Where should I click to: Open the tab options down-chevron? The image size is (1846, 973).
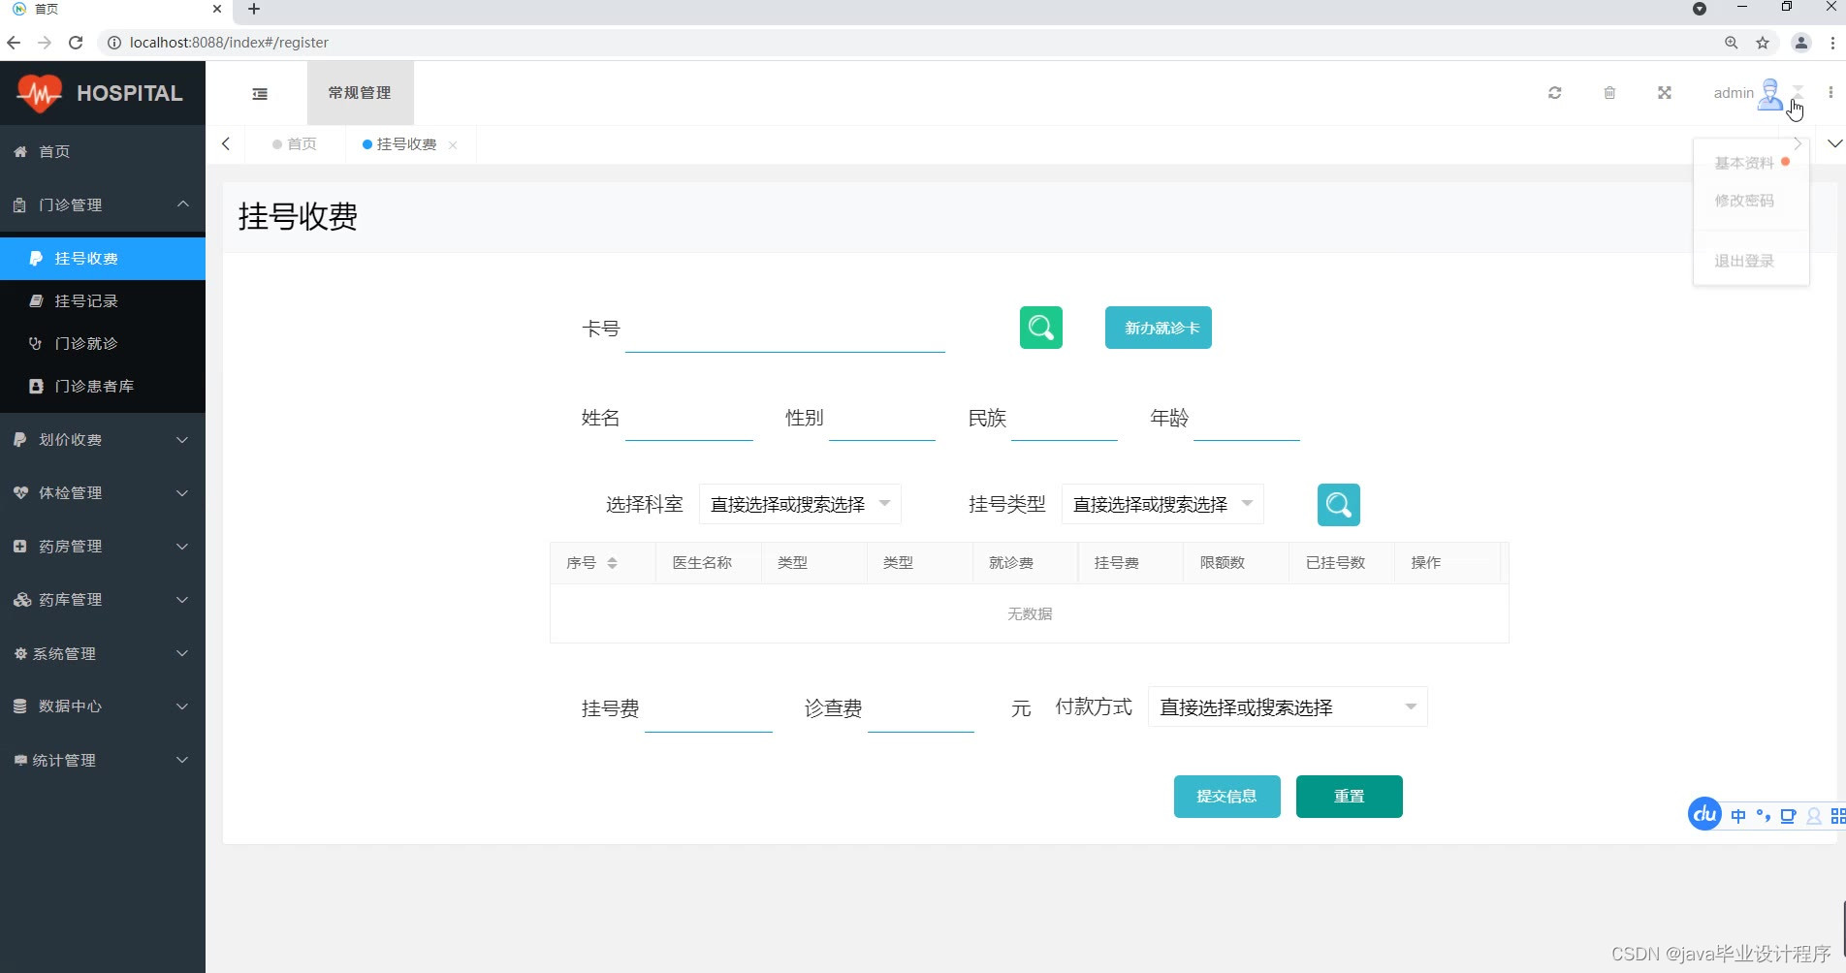click(x=1834, y=143)
